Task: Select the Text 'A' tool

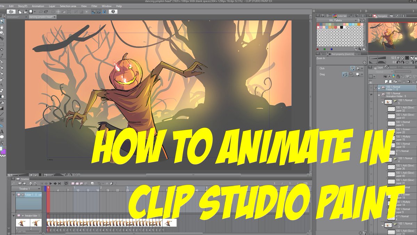Action: tap(2, 132)
